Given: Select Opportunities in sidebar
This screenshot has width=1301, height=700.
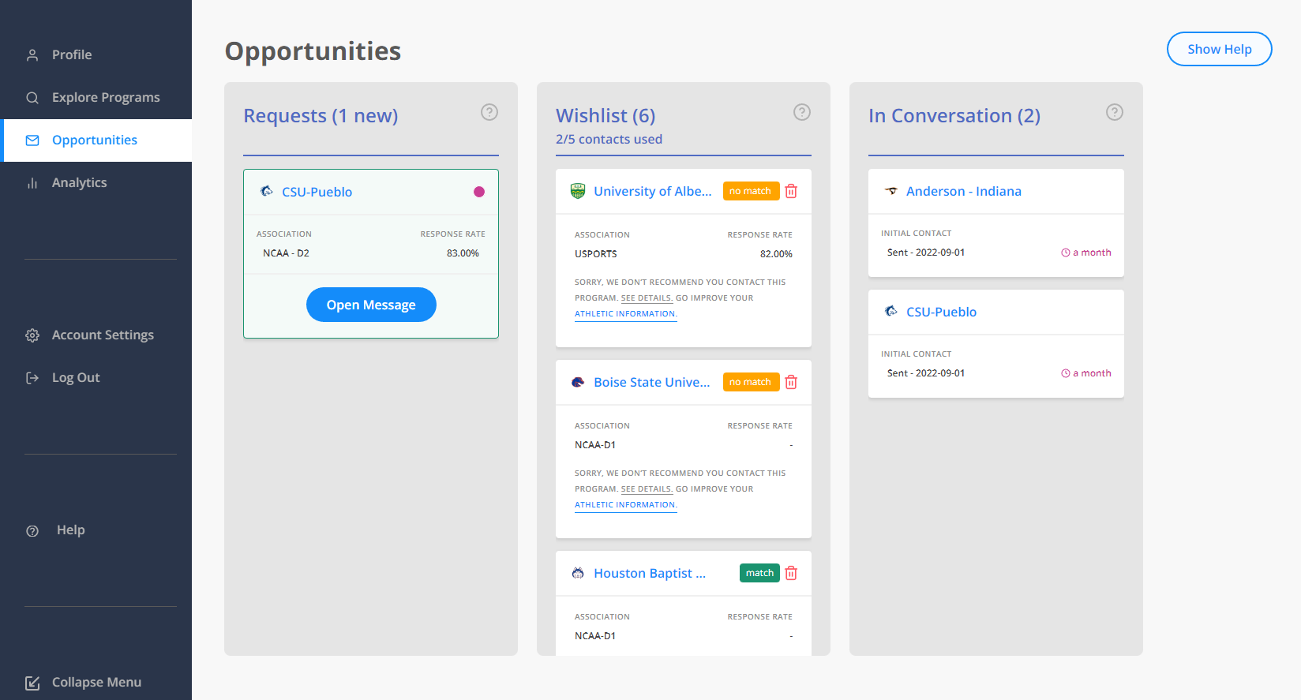Looking at the screenshot, I should click(96, 140).
